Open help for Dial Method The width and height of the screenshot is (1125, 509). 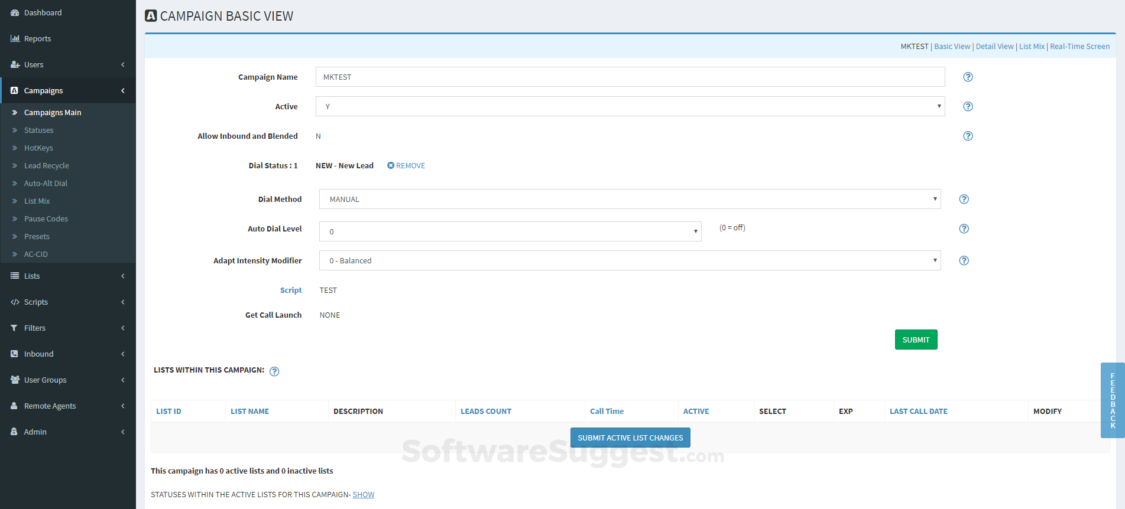coord(964,199)
